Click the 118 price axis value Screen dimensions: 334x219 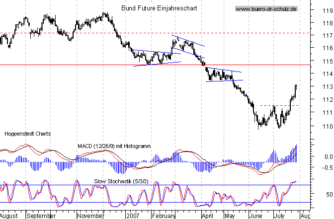tap(328, 23)
